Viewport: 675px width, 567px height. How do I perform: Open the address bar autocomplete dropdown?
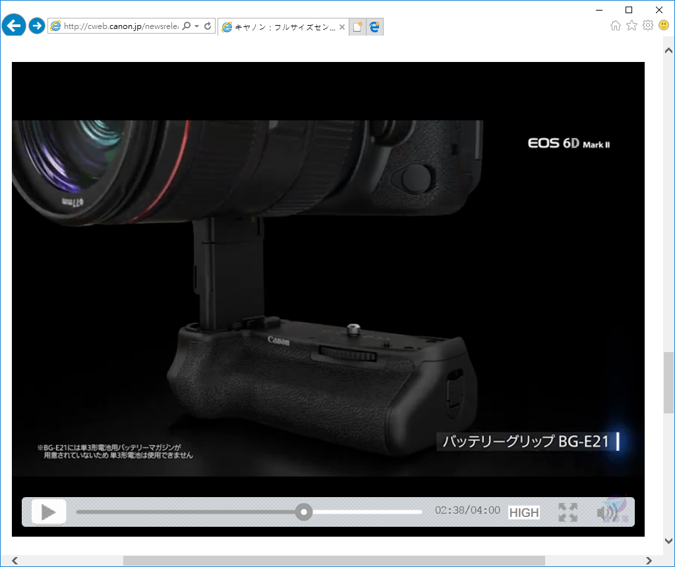[x=196, y=26]
